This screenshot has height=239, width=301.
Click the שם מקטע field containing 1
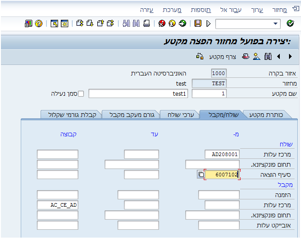point(209,93)
